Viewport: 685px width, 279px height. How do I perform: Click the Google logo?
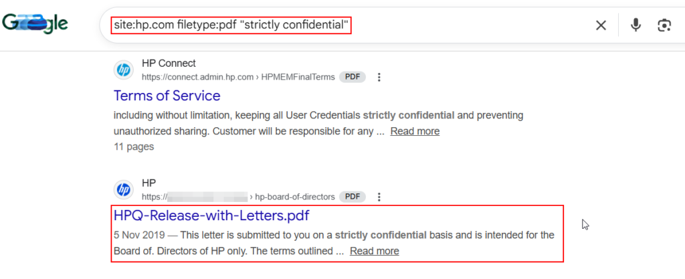point(35,25)
